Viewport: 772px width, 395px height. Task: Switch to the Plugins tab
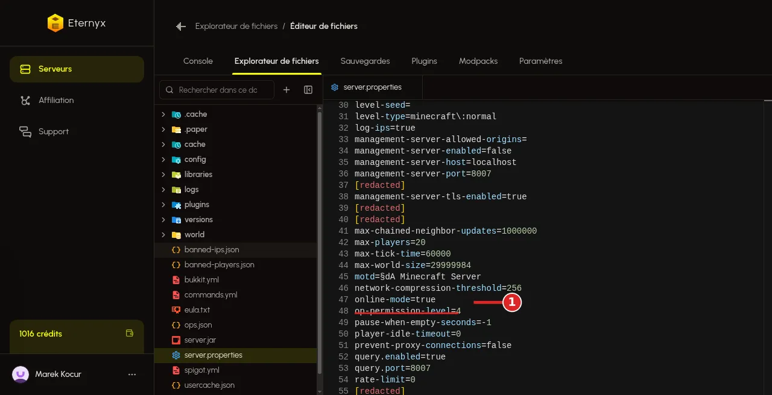click(x=424, y=61)
